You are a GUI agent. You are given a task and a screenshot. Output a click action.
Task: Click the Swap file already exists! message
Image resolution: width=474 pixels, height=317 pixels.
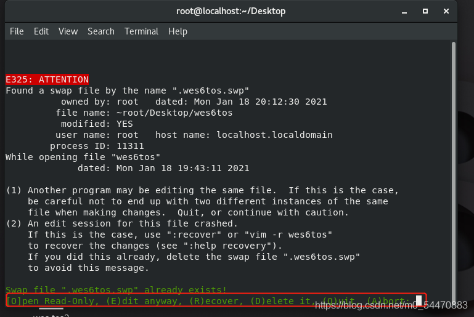116,290
